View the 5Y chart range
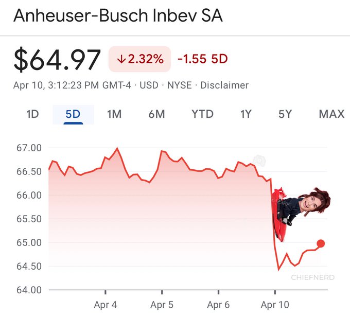The image size is (350, 317). [285, 114]
